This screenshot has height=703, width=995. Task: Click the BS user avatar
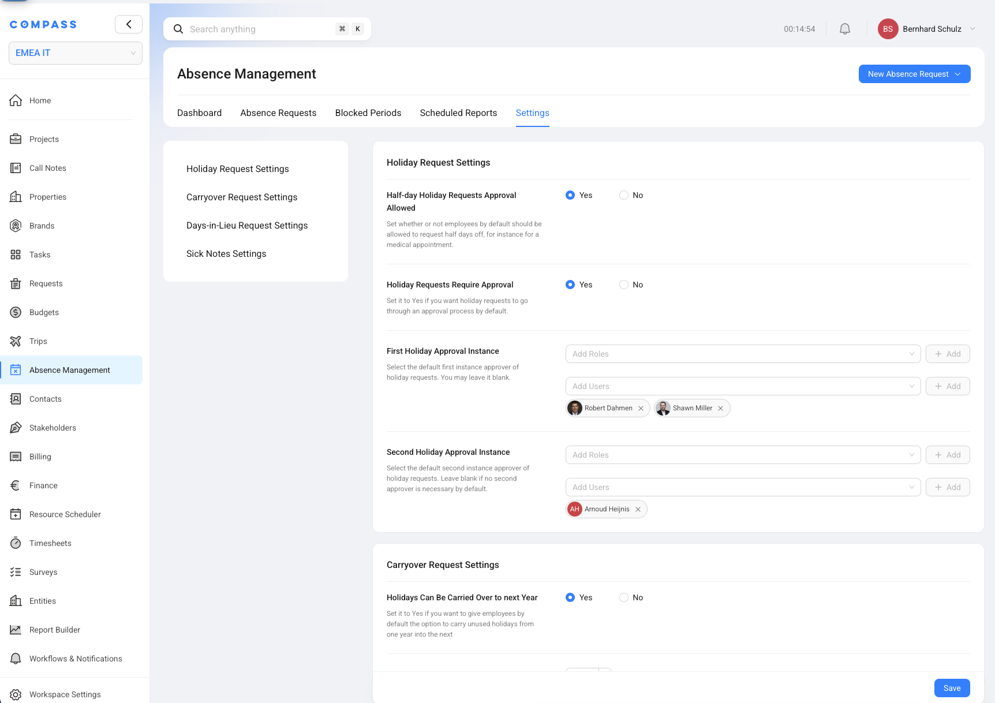pyautogui.click(x=888, y=29)
